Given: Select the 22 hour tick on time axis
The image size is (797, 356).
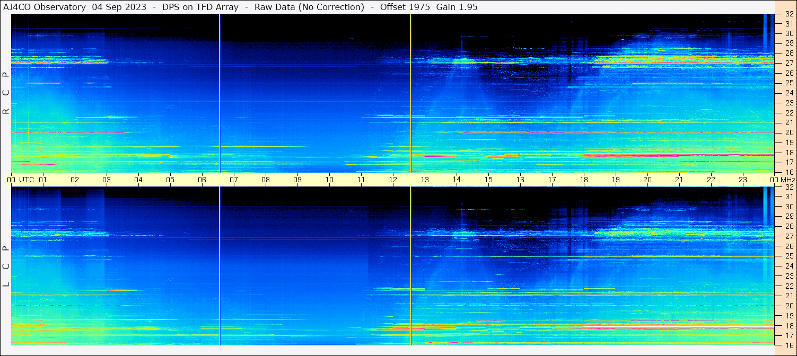Looking at the screenshot, I should (711, 180).
